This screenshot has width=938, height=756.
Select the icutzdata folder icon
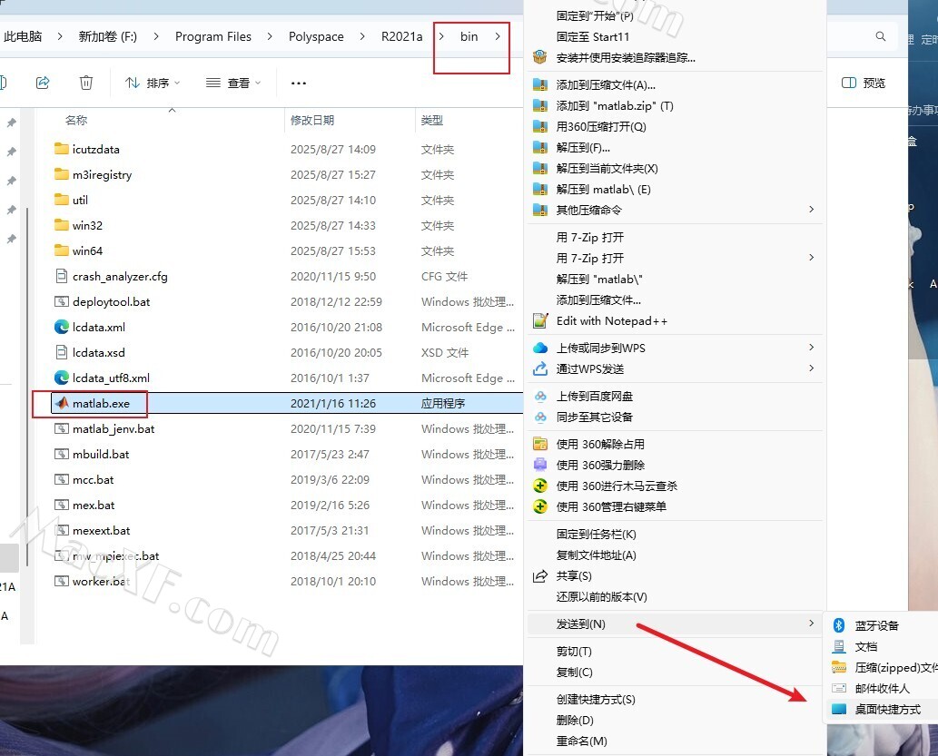click(x=61, y=149)
